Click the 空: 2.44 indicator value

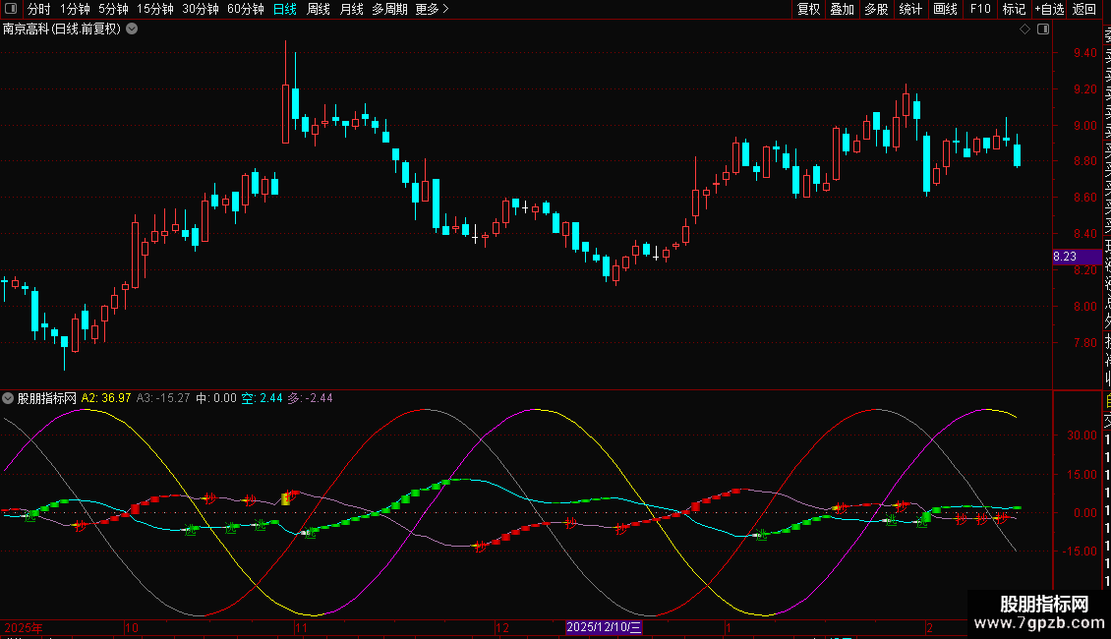pos(263,398)
